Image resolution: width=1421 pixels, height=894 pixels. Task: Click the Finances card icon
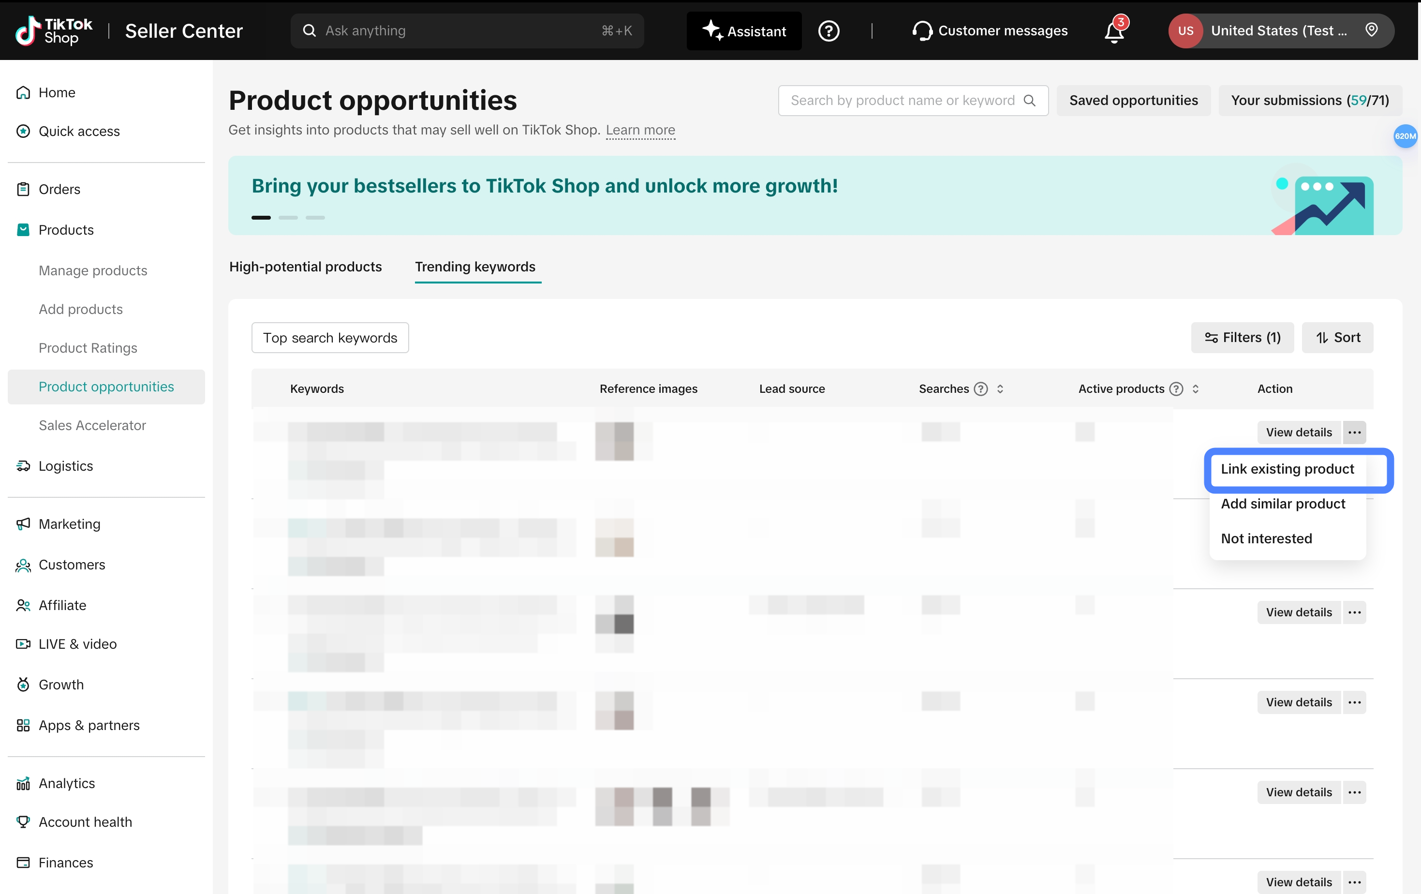23,863
